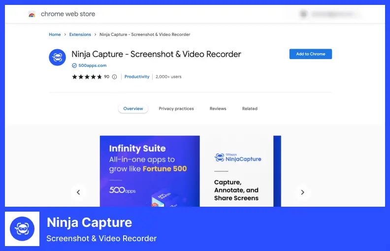The width and height of the screenshot is (390, 251).
Task: Open the Productivity category link
Action: (137, 77)
